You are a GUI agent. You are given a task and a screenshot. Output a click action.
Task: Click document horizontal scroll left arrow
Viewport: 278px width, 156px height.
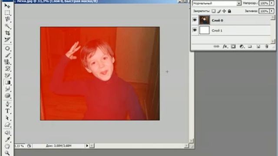point(92,146)
